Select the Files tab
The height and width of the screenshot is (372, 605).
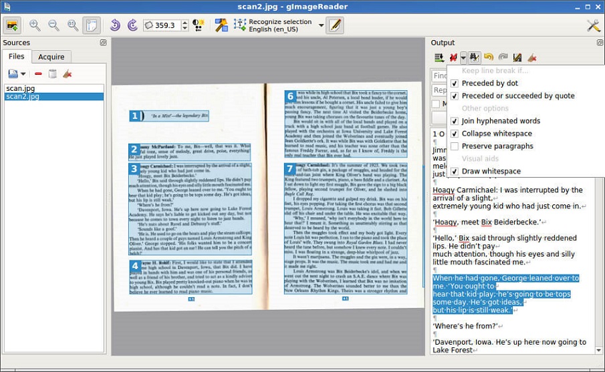[x=17, y=57]
